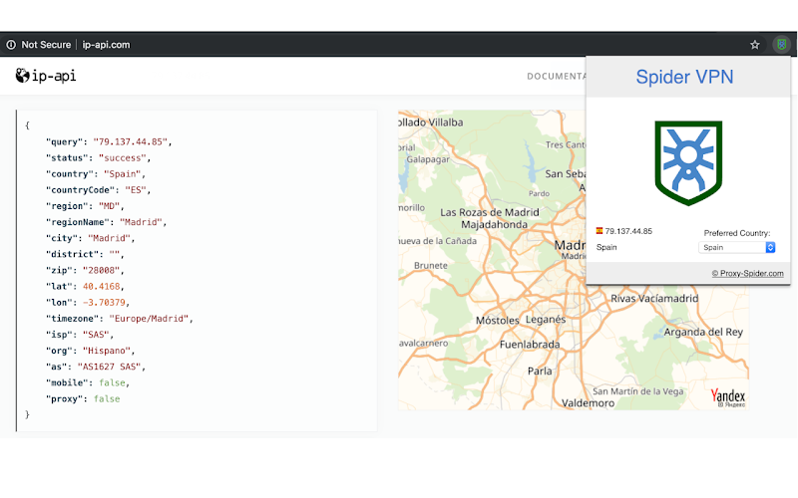This screenshot has width=798, height=498.
Task: Click Fuenlabrada label on the map
Action: tap(530, 345)
